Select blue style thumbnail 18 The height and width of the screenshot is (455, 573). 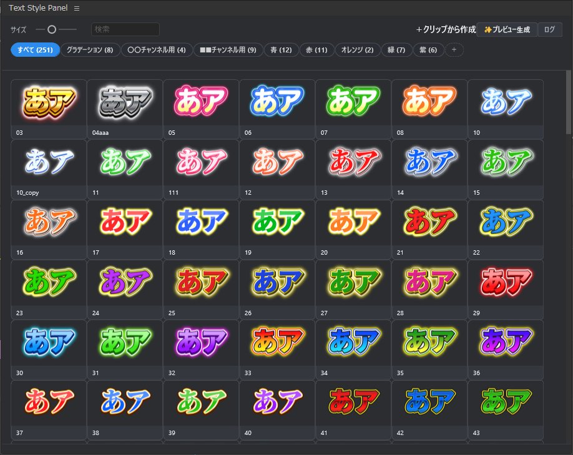pyautogui.click(x=201, y=230)
